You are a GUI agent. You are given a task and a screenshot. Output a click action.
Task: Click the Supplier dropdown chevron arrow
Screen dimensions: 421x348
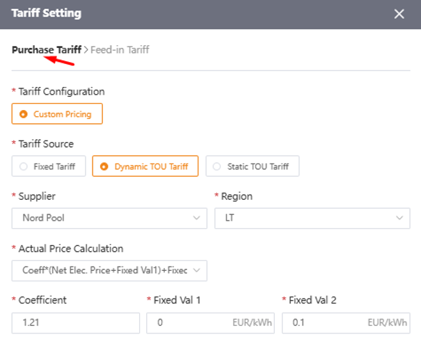(196, 218)
